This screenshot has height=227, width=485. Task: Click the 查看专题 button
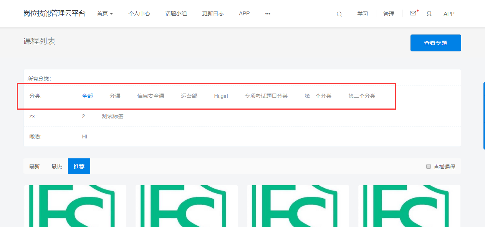tap(435, 43)
